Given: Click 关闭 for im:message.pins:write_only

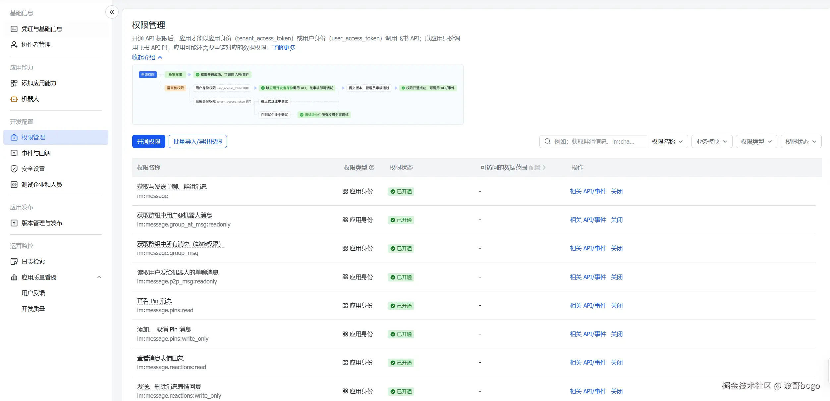Looking at the screenshot, I should pos(617,334).
